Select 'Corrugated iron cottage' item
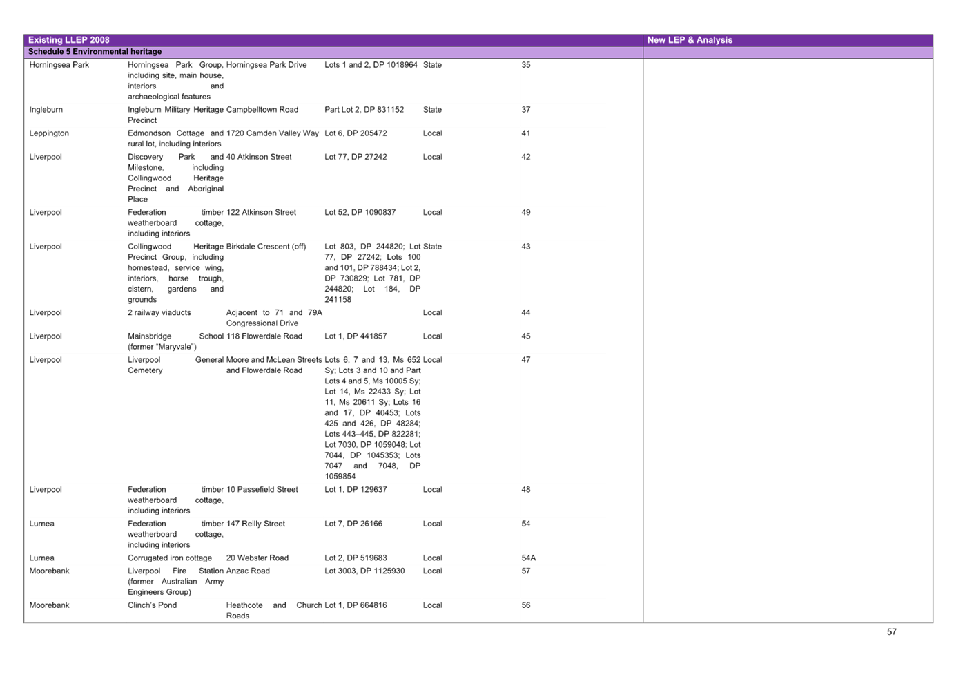 click(x=170, y=558)
